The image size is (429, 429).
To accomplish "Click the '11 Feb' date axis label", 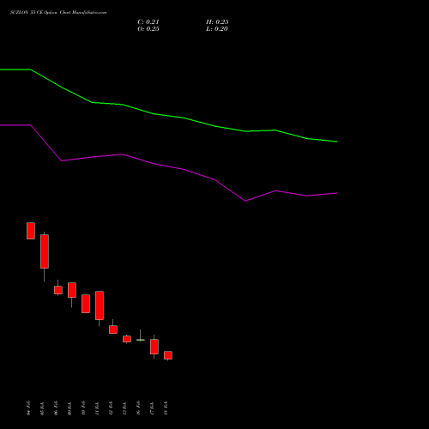I will click(97, 408).
